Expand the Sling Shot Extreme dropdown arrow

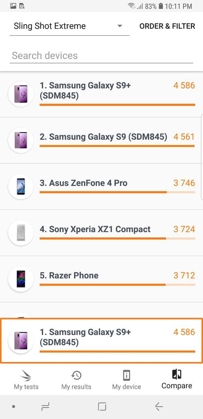point(120,26)
